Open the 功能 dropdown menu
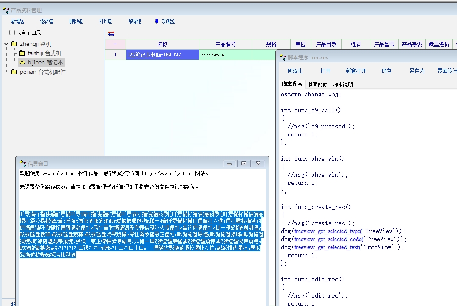Viewport: 457px width, 306px height. pyautogui.click(x=164, y=21)
